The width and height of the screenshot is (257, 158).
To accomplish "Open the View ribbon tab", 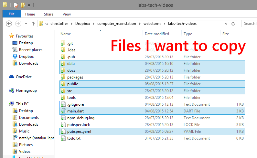I will [67, 14].
